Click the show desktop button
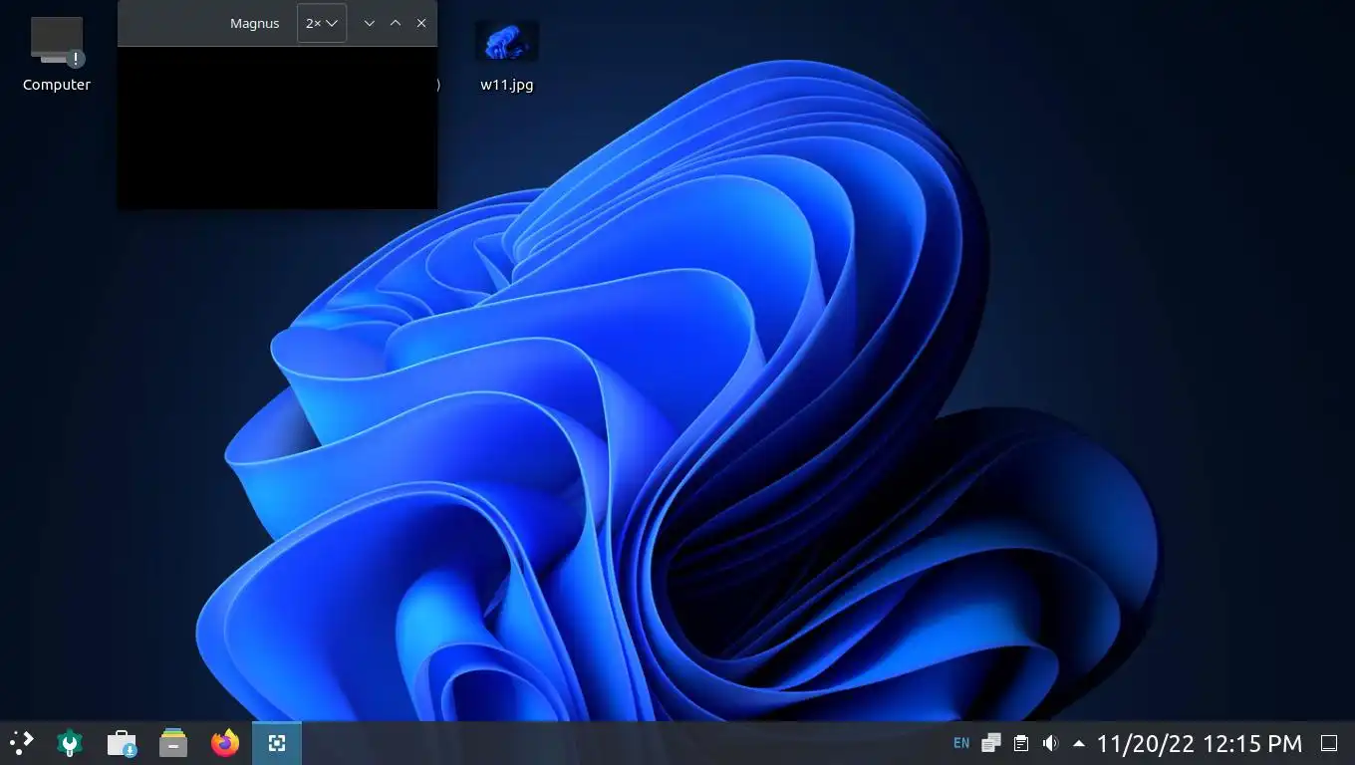This screenshot has width=1355, height=765. pos(1329,743)
